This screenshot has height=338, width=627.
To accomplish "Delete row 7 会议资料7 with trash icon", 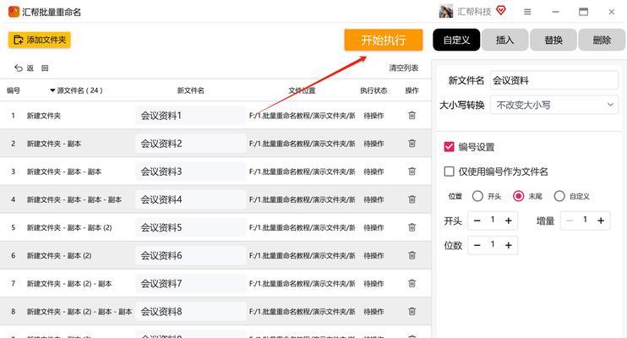I will [x=412, y=283].
